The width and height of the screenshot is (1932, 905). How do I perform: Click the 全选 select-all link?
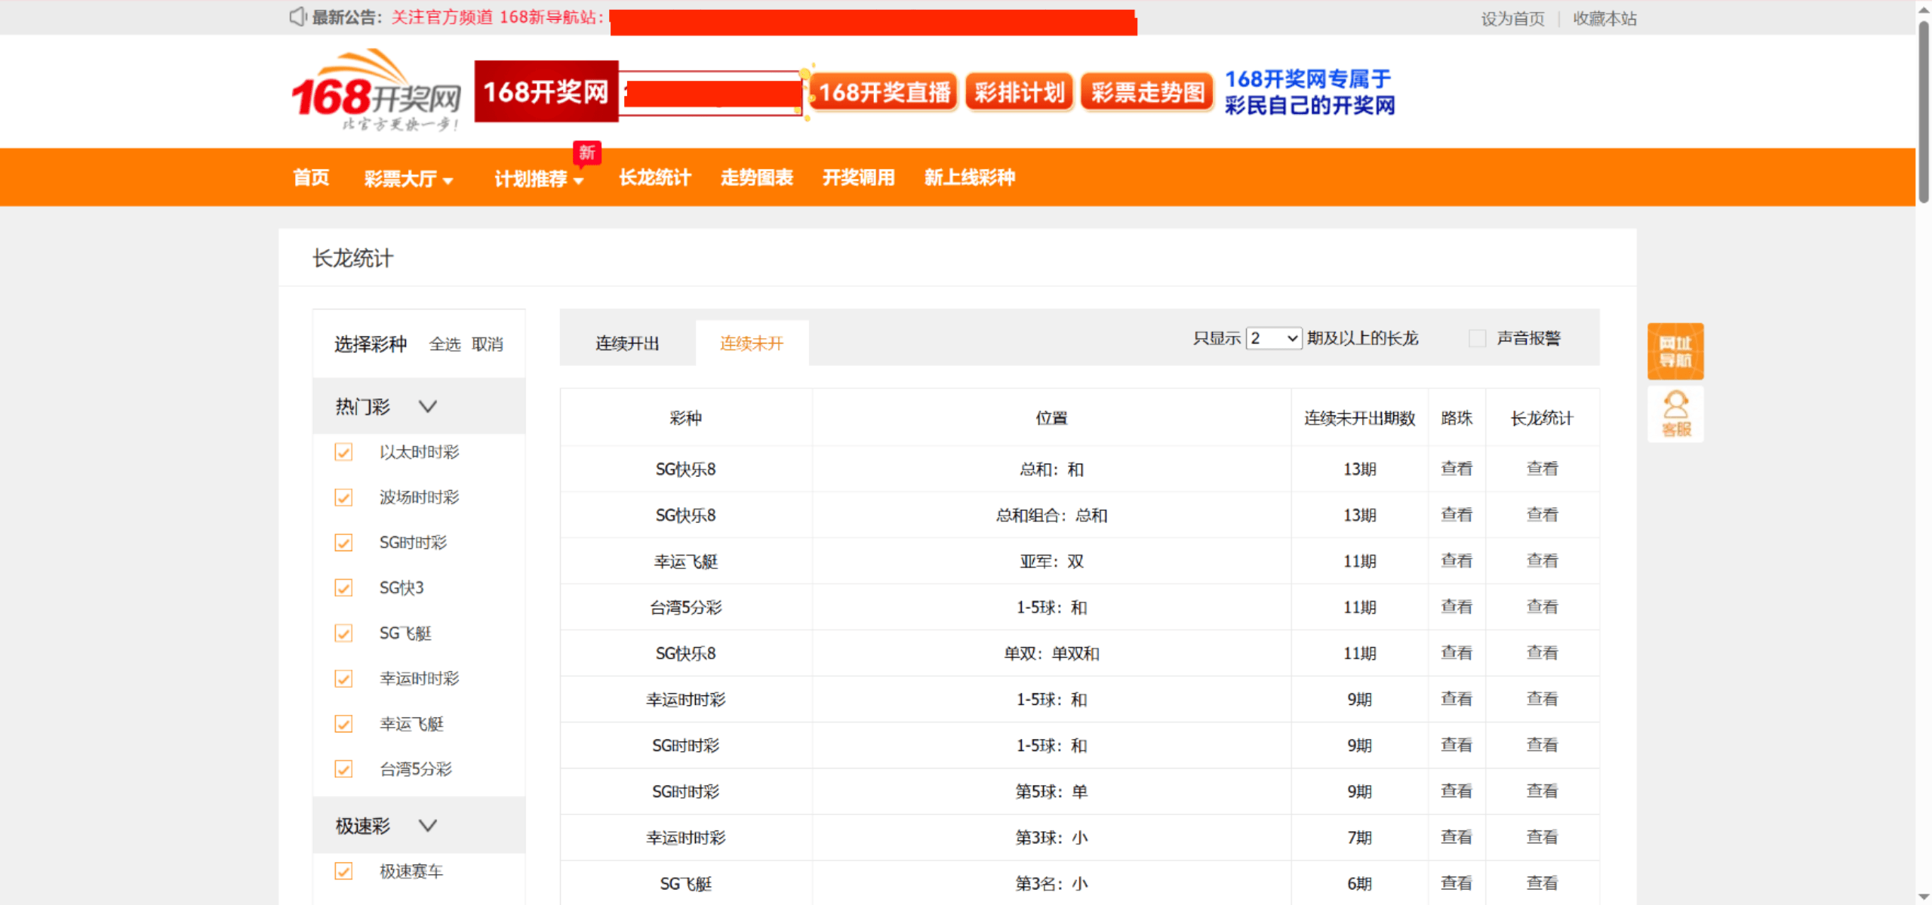[445, 344]
